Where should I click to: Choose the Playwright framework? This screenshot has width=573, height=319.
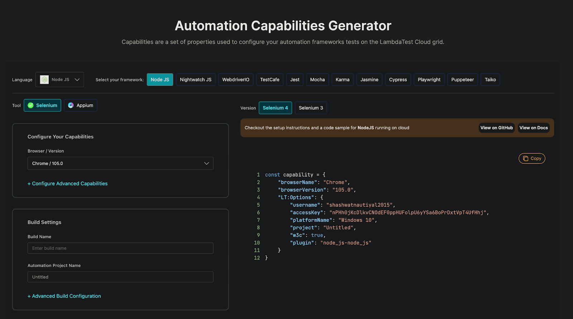(x=429, y=80)
